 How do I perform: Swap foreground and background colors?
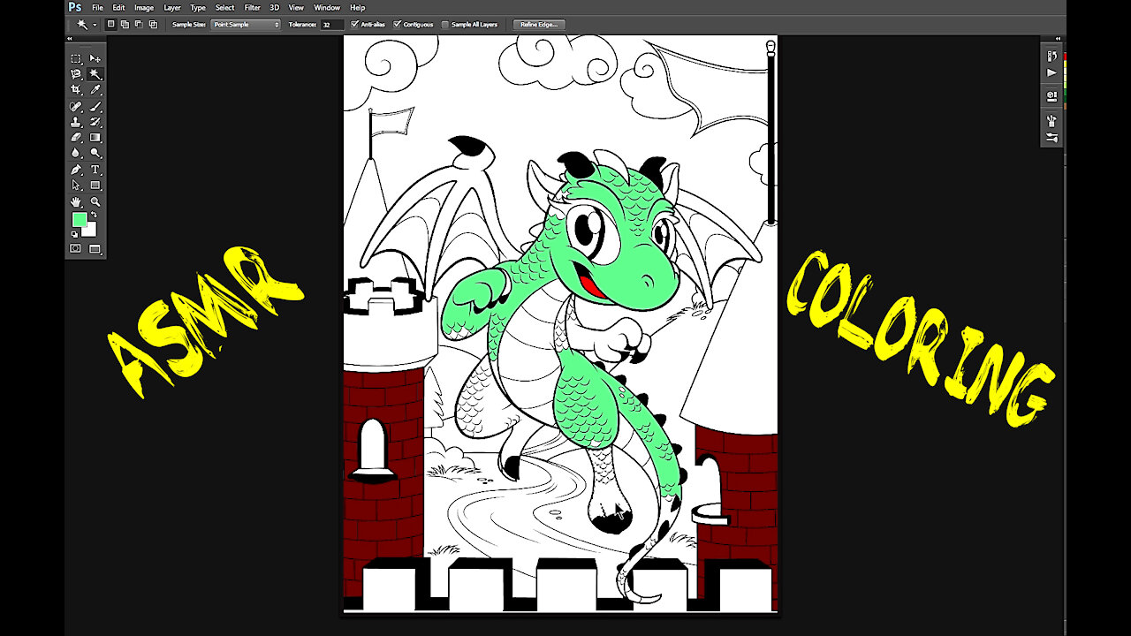tap(93, 216)
